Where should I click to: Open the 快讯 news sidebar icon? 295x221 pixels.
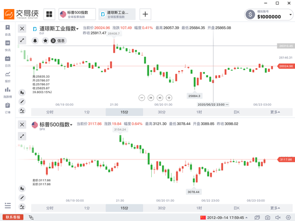8,46
